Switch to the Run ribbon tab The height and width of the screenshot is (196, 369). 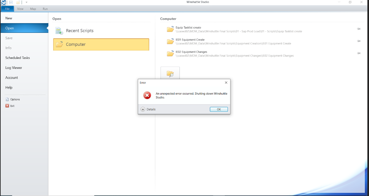[x=45, y=9]
